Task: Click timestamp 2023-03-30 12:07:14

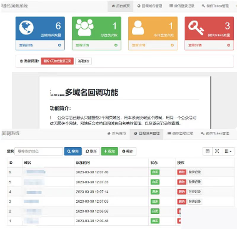Action: 92,191
